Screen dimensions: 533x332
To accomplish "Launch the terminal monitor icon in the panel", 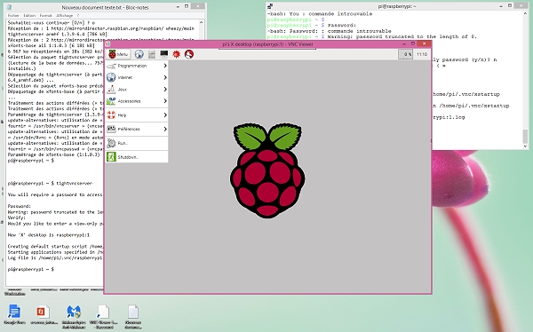I will 163,54.
